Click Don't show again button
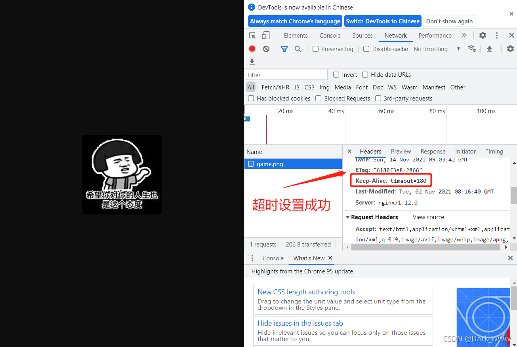This screenshot has width=517, height=347. pos(449,21)
